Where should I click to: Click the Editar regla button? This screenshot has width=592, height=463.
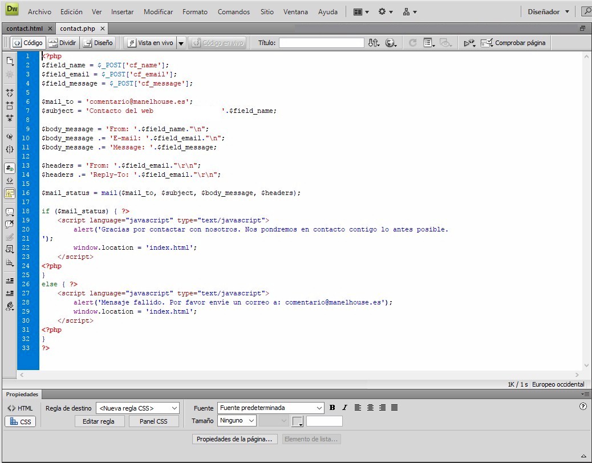[x=99, y=421]
